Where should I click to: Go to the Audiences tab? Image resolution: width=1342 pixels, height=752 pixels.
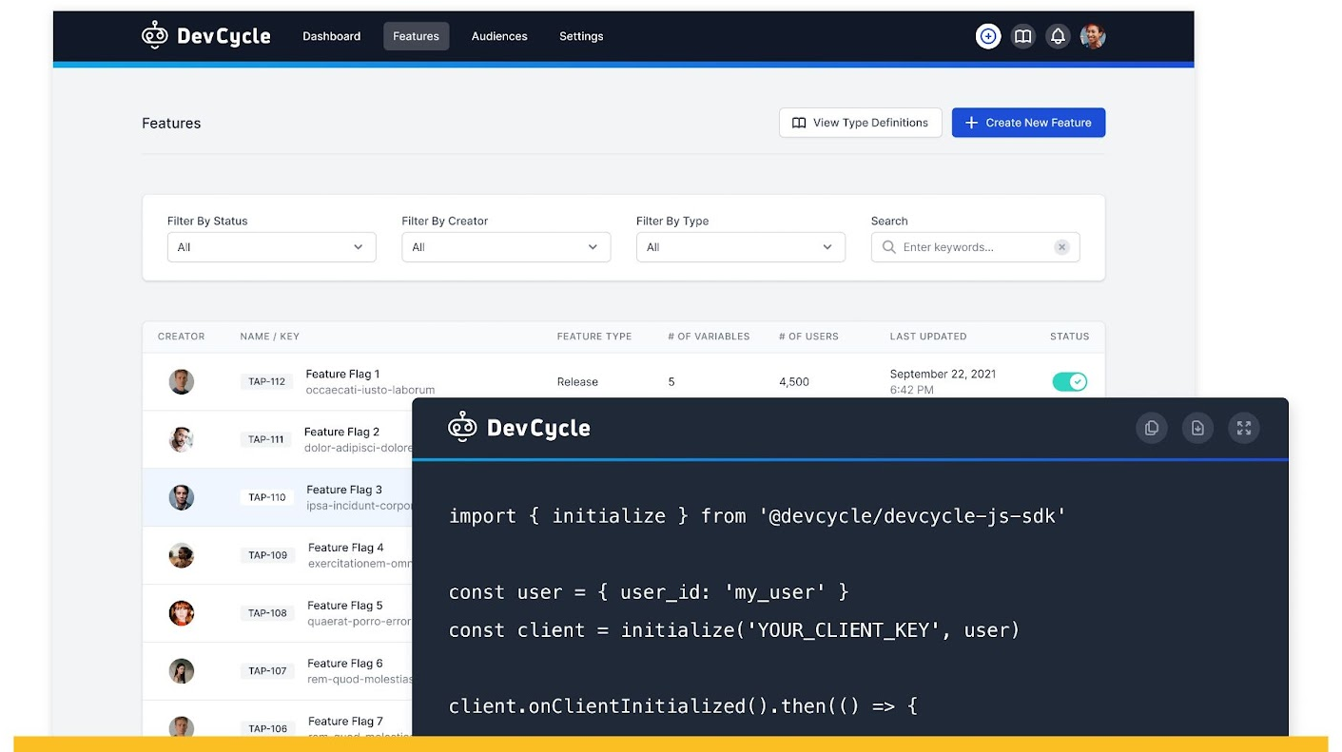[x=499, y=36]
